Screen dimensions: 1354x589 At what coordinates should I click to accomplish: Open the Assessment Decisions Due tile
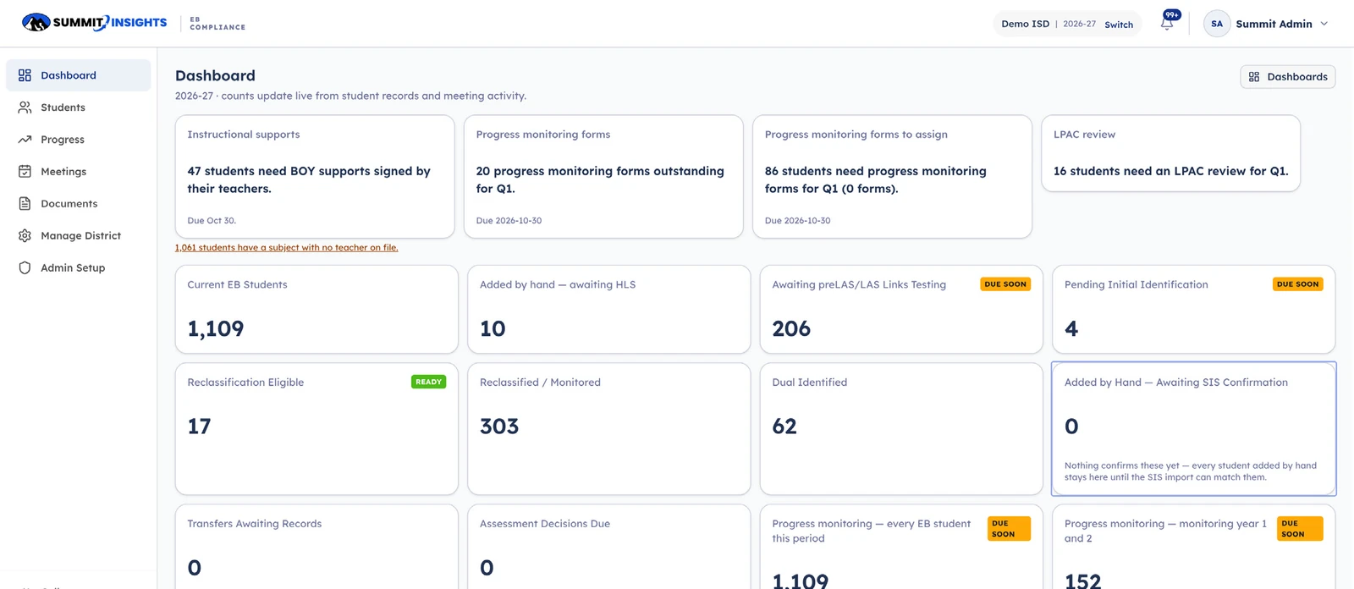pos(608,547)
